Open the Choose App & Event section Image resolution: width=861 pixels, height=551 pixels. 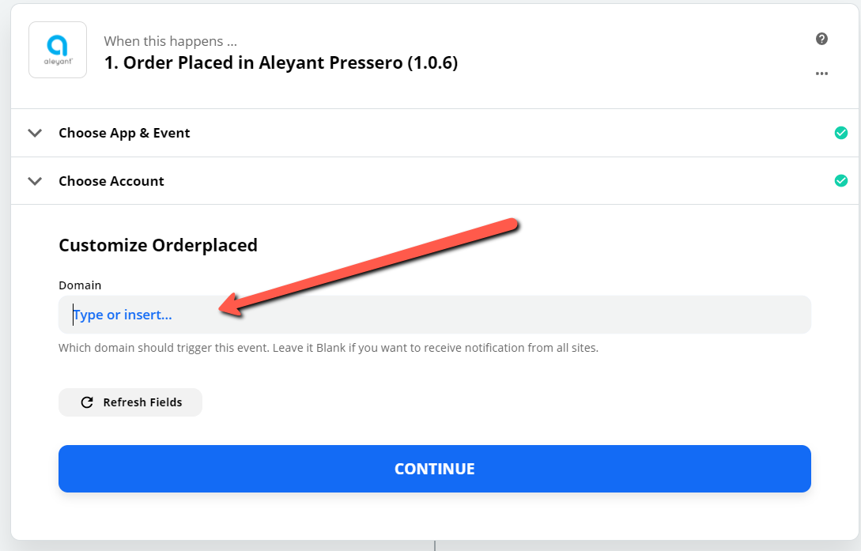click(434, 133)
